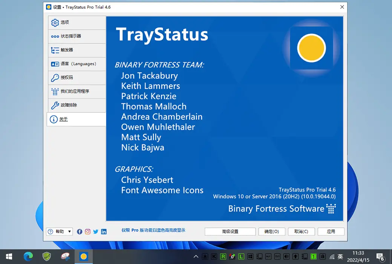
Task: Click the TrayStatus title bar icon
Action: click(49, 7)
